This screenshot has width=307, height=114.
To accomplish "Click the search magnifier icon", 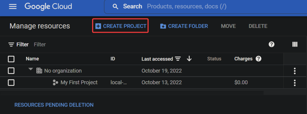I will pyautogui.click(x=115, y=7).
